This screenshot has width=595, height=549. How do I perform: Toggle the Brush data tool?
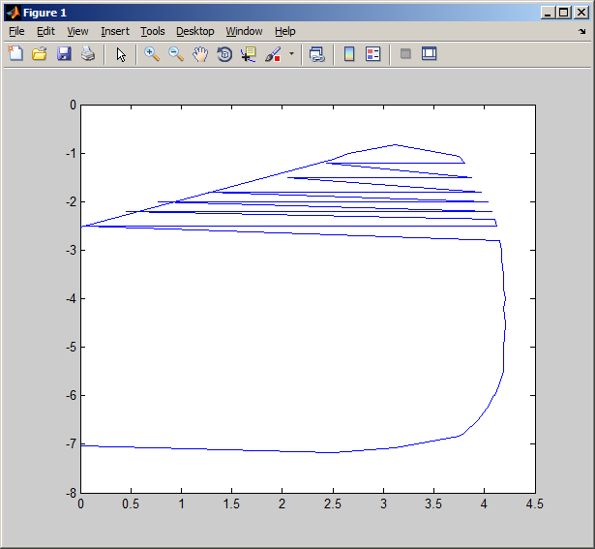pos(273,54)
